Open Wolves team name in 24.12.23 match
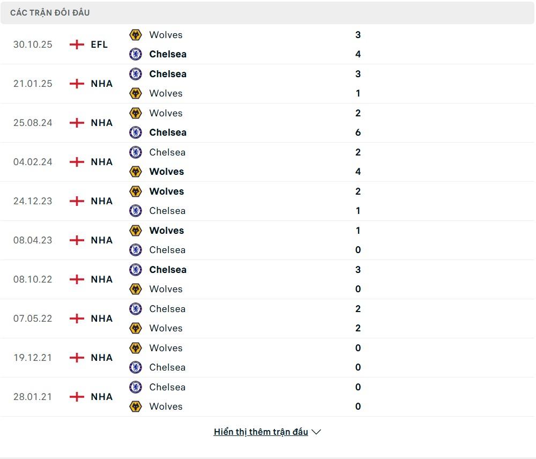536x459 pixels. pyautogui.click(x=166, y=191)
